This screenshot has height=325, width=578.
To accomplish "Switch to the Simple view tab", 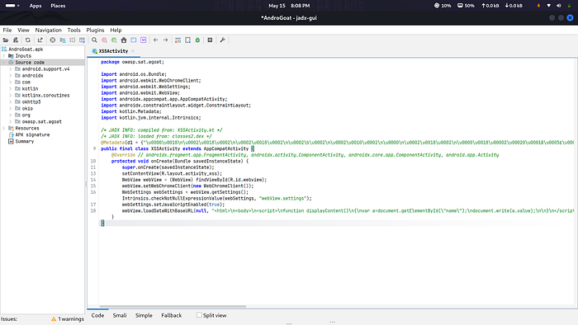I will 144,315.
